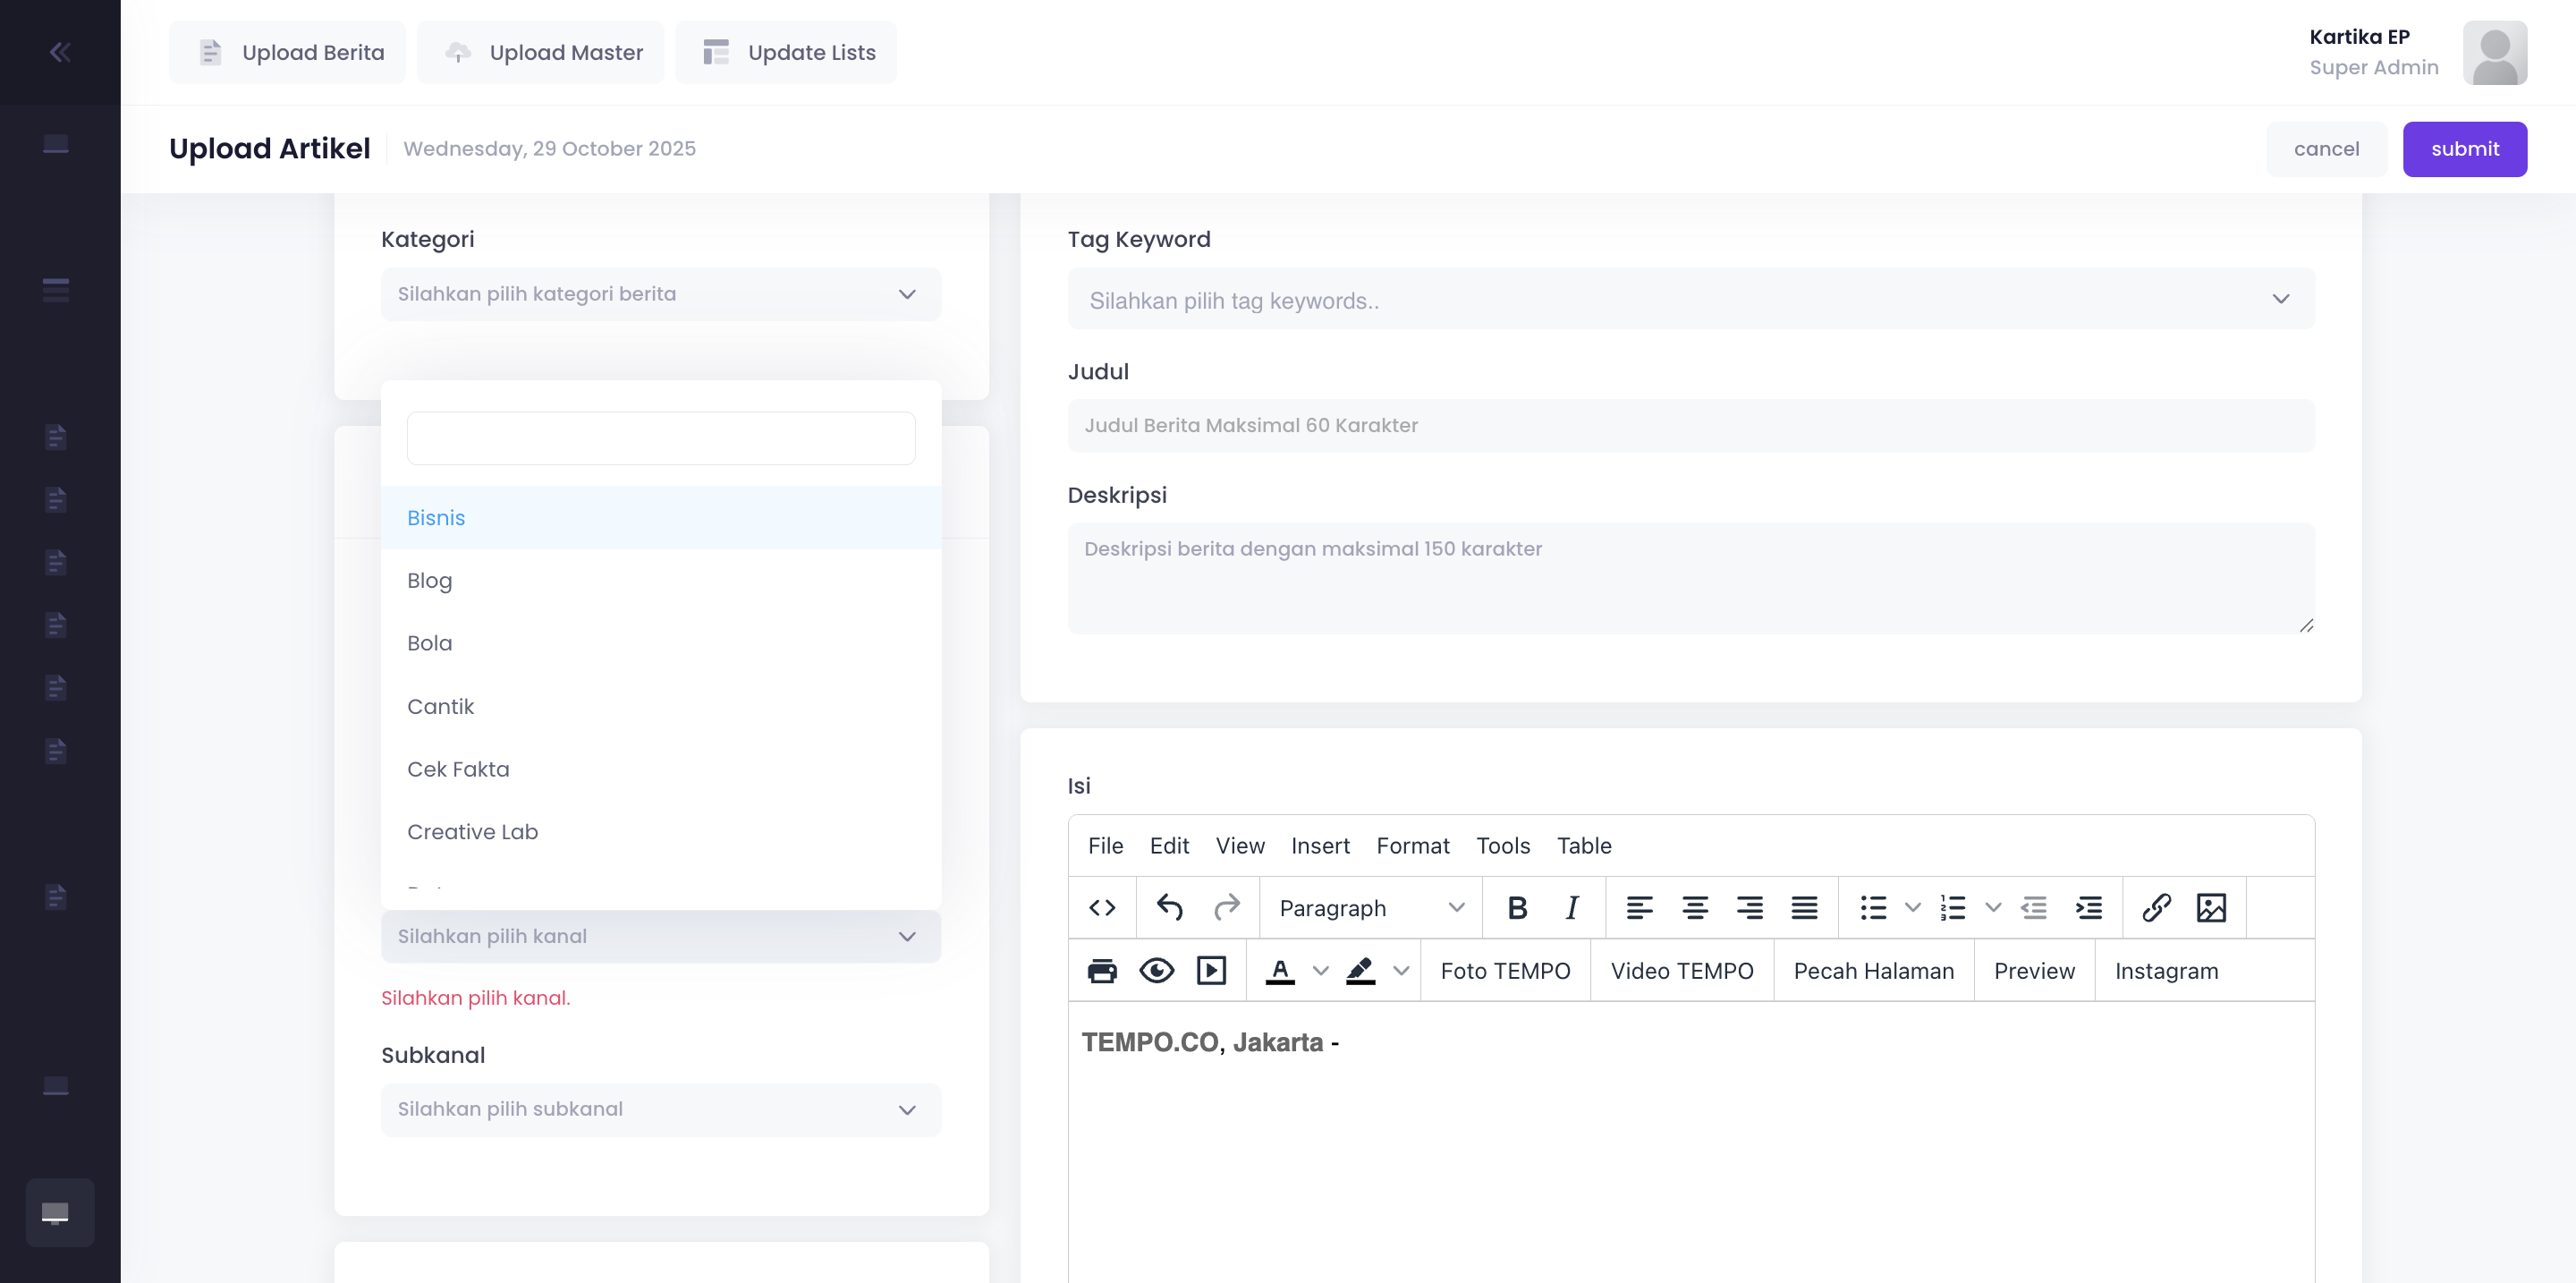Click the print icon in editor
The width and height of the screenshot is (2576, 1283).
[1102, 971]
